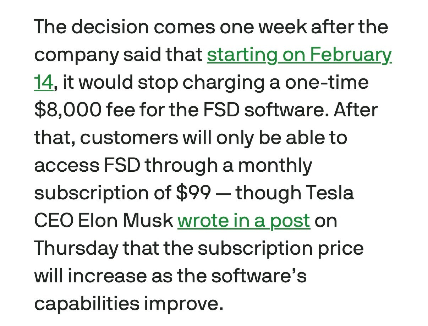
Task: Open the "wrote in a post" link
Action: tap(243, 221)
